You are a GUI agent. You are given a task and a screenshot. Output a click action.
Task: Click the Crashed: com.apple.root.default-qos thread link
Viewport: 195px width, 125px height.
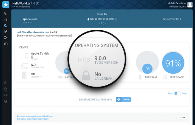click(x=35, y=116)
